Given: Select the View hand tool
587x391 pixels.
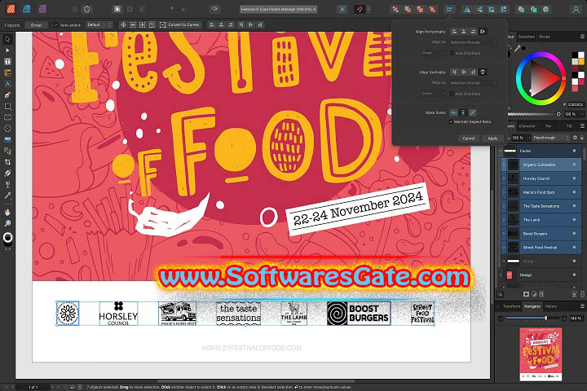Looking at the screenshot, I should [x=7, y=212].
